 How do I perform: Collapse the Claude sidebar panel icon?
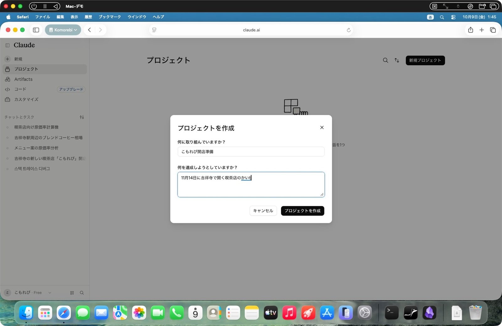point(8,45)
